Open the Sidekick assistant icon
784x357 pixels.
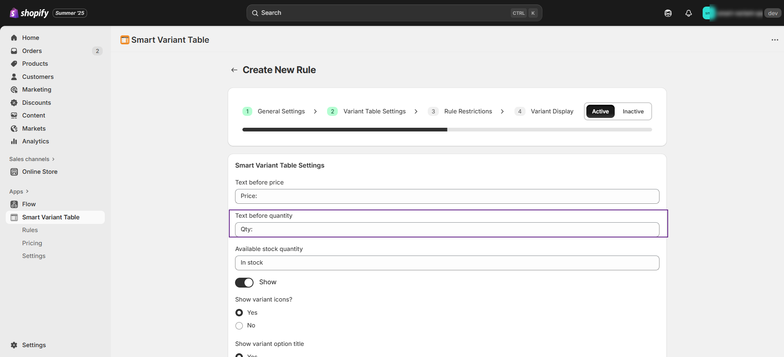click(668, 13)
